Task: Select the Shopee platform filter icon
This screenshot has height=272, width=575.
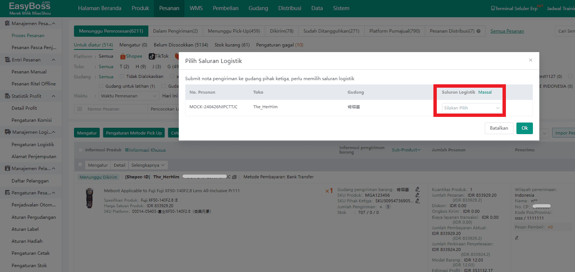Action: [x=123, y=57]
